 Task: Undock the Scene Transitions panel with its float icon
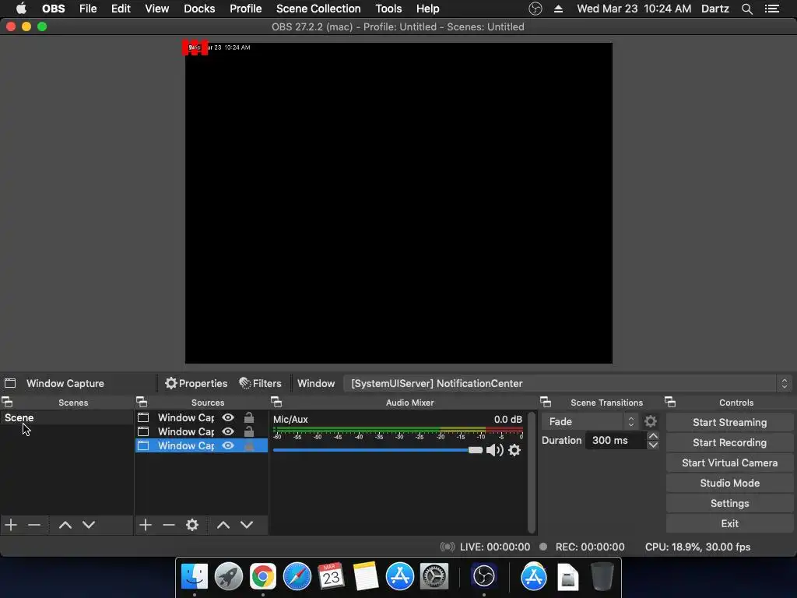pos(546,403)
